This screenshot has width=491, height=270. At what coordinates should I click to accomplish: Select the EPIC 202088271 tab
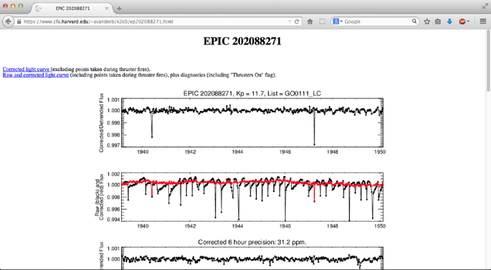(x=72, y=8)
